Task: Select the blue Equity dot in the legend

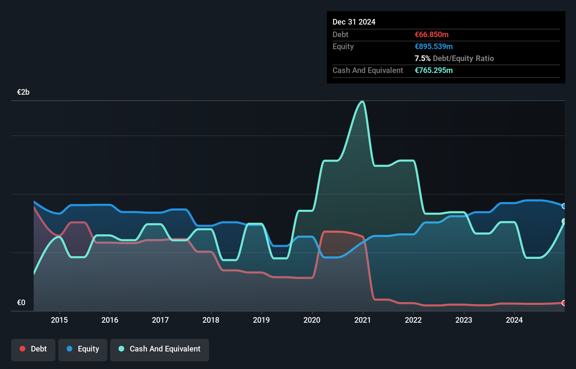Action: point(69,349)
